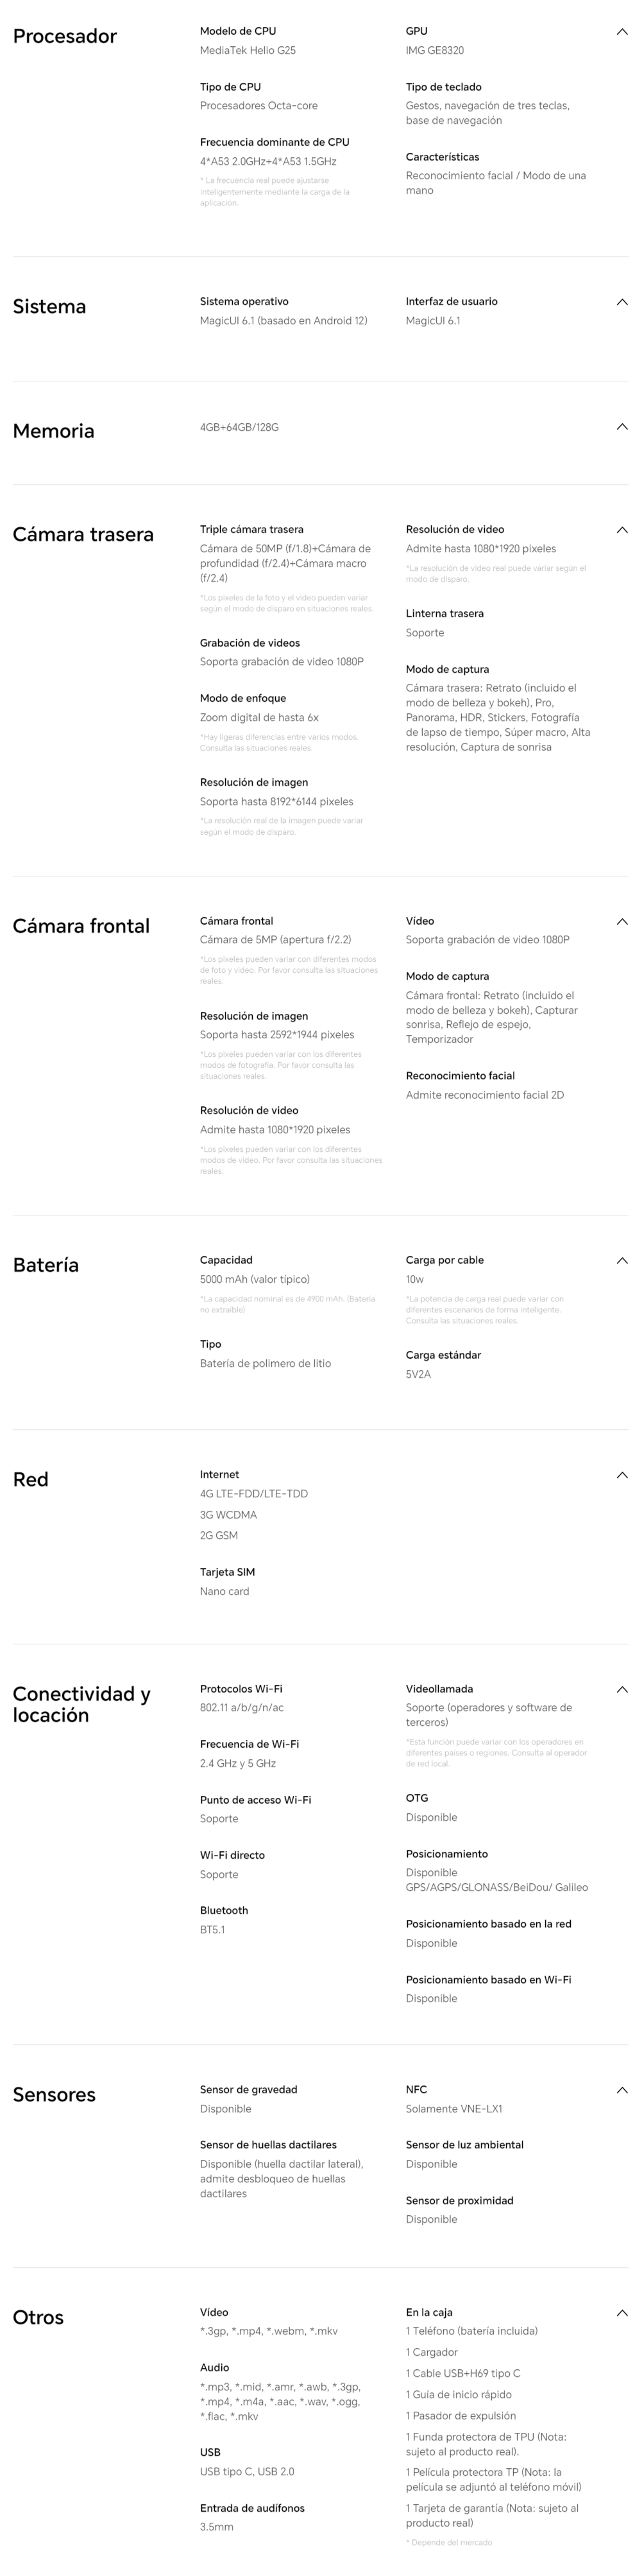
Task: Collapse the Memoria section chevron
Action: click(x=622, y=427)
